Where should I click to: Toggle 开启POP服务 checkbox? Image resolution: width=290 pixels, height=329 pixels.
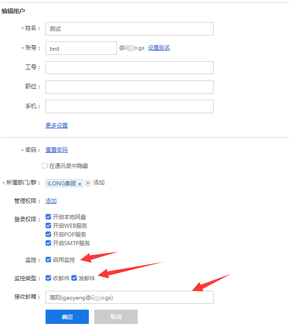(x=48, y=234)
